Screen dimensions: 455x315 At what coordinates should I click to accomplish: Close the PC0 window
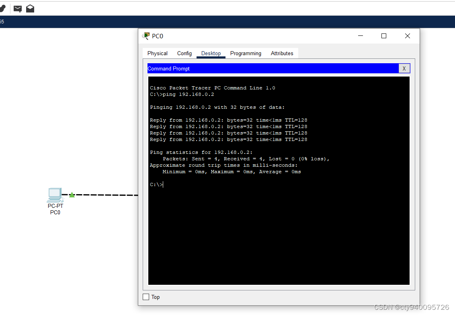[x=408, y=36]
